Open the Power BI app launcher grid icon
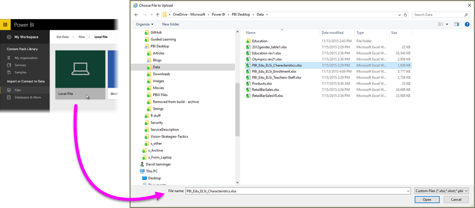The image size is (475, 208). (5, 25)
